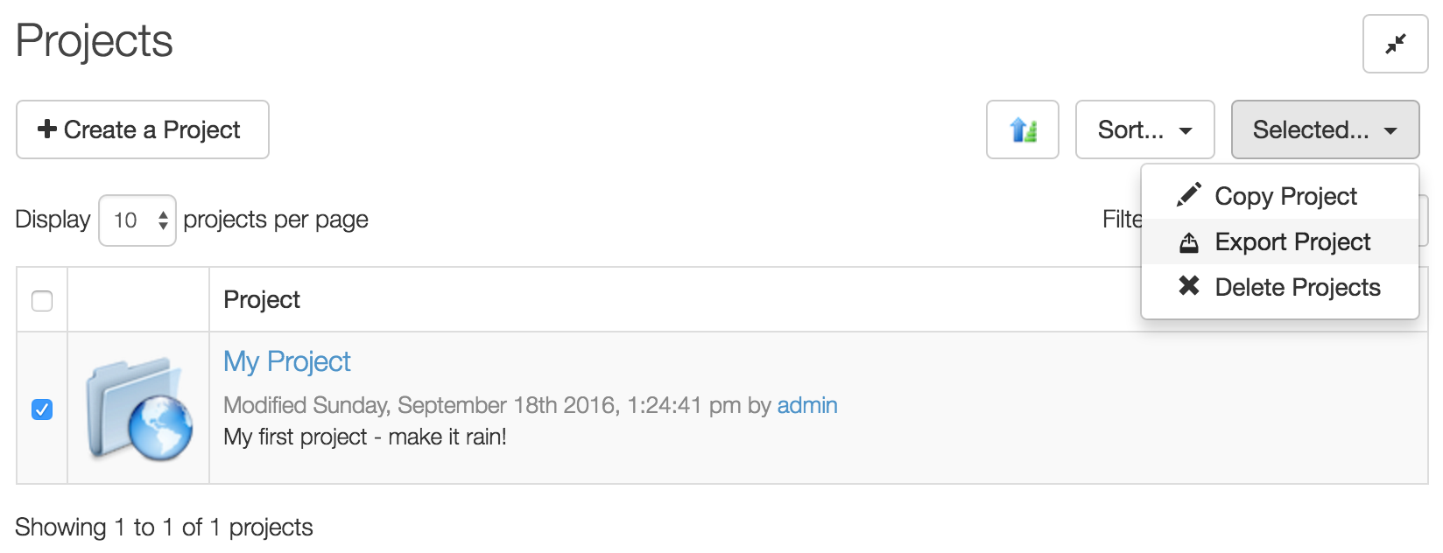Check the select-all checkbox in table header

tap(42, 300)
